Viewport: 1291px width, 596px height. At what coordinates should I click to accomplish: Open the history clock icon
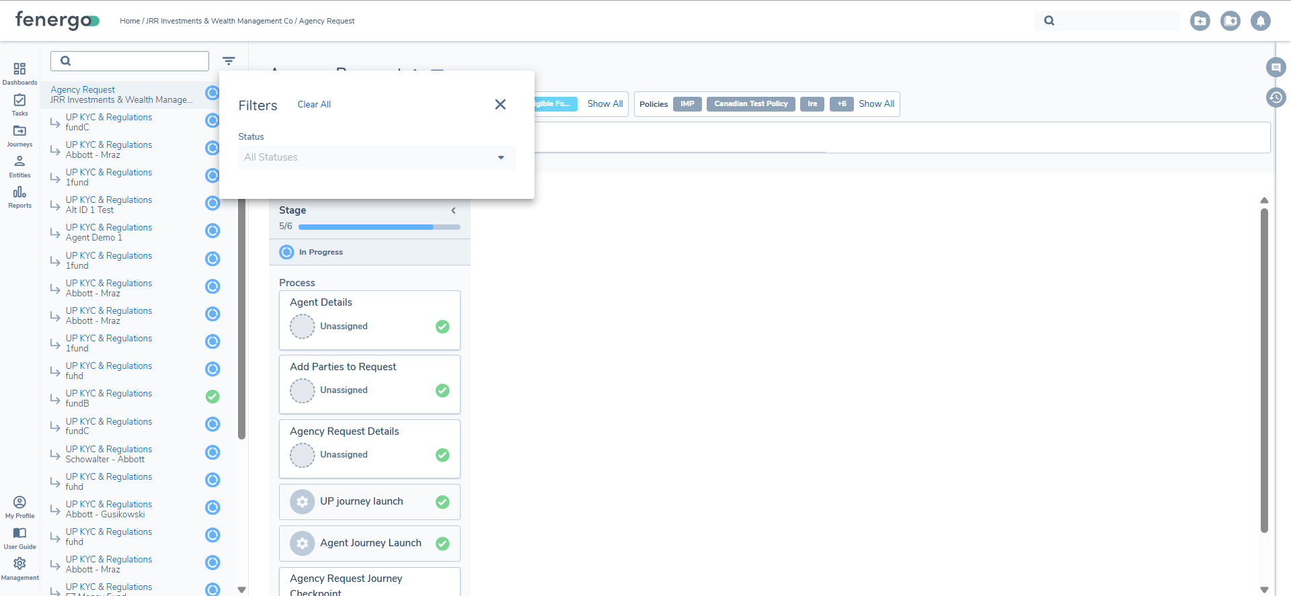coord(1276,97)
